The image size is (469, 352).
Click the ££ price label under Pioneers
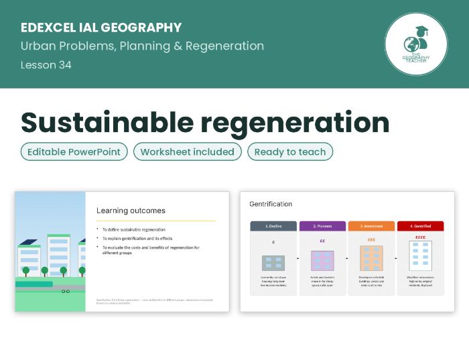tap(322, 241)
